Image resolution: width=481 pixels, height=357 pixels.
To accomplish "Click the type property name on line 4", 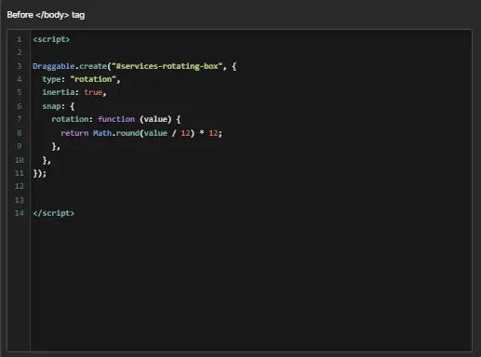I will point(51,79).
